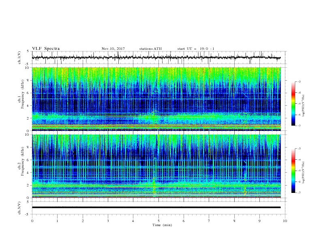Click the ch.2 PSD color bar
Screen dimensions: 321x248
point(293,171)
